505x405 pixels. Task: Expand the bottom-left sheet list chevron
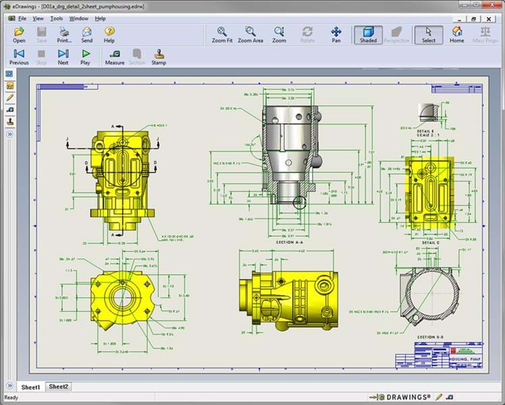[x=10, y=387]
